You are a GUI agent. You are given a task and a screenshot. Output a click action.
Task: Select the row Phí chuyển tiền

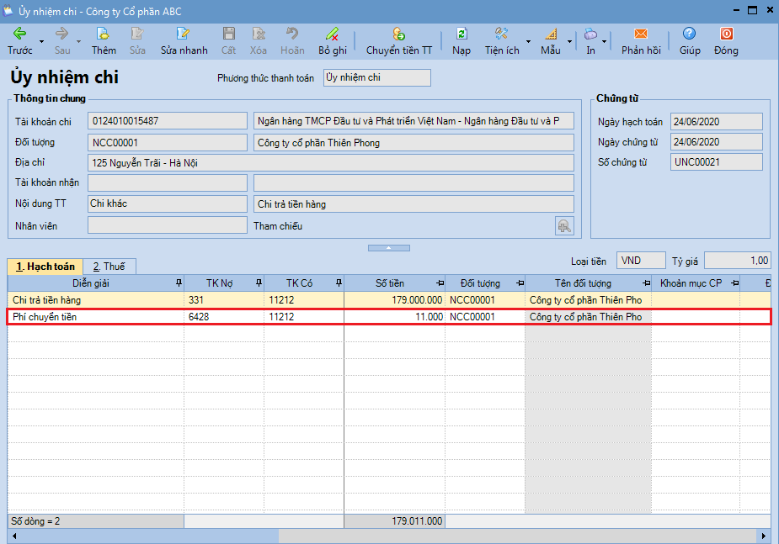coord(389,317)
